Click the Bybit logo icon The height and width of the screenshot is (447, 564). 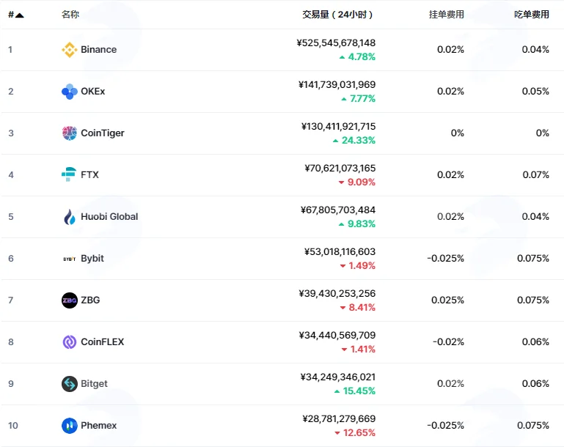pos(70,259)
